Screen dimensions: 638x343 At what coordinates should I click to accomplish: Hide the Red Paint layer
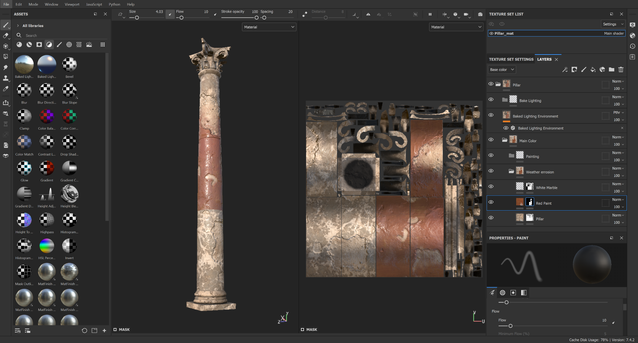click(491, 202)
